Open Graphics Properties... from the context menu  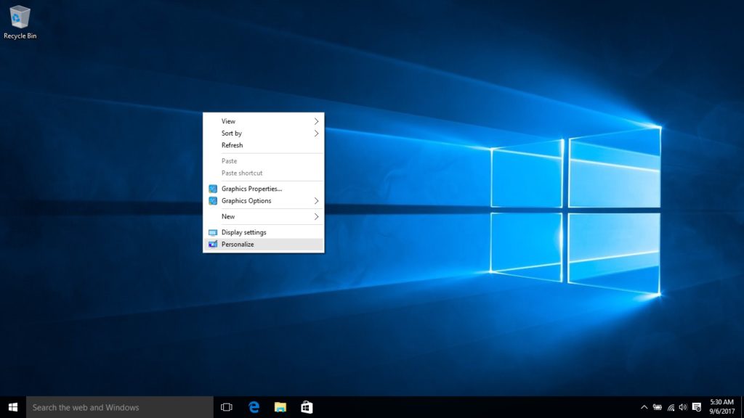[x=263, y=189]
